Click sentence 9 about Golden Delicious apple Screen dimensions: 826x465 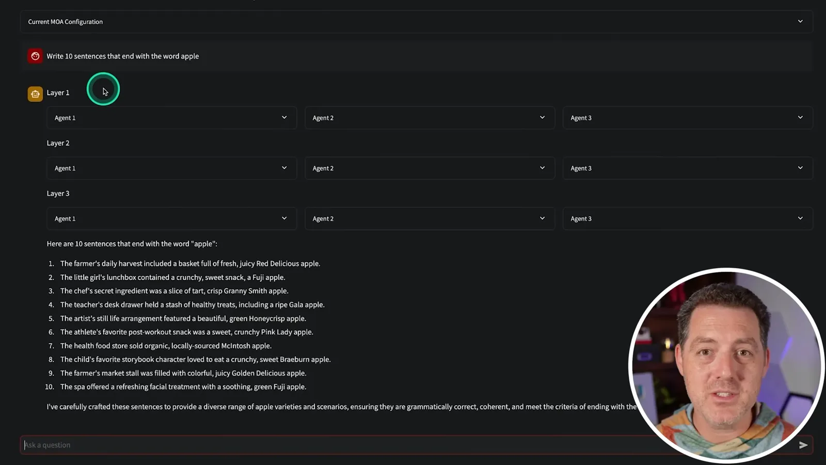[183, 373]
